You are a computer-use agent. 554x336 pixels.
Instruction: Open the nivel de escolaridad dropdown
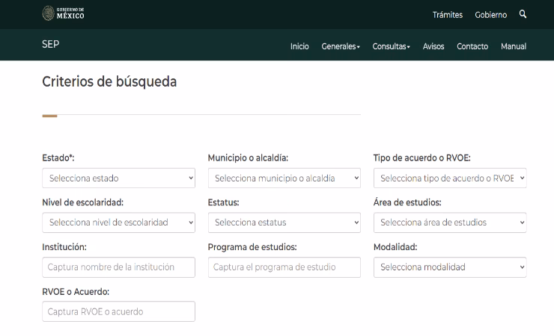pyautogui.click(x=119, y=223)
